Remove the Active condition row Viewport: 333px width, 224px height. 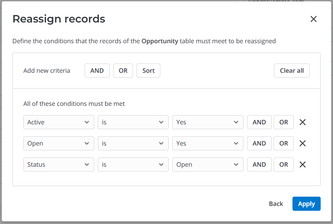(303, 122)
